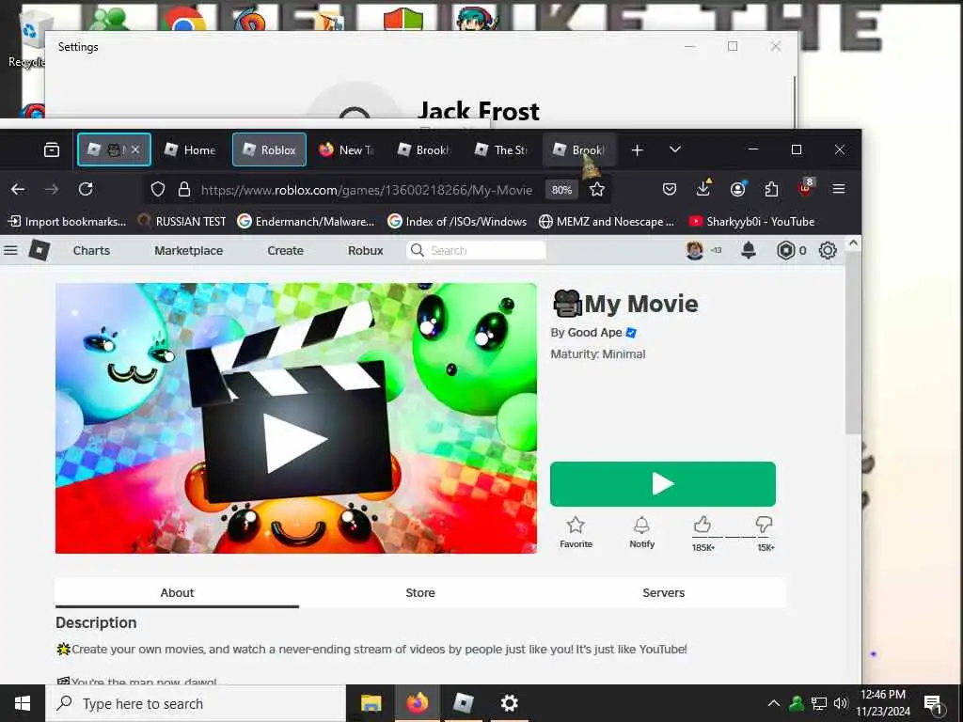The width and height of the screenshot is (963, 722).
Task: Select the Servers tab
Action: [x=663, y=592]
